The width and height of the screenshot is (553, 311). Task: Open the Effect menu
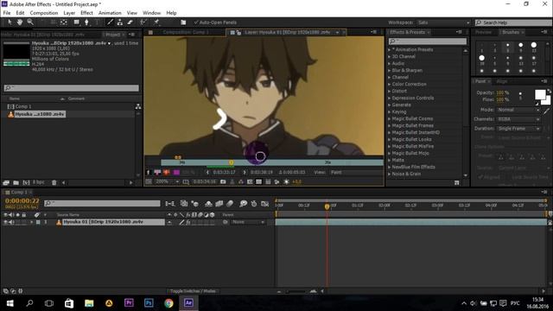(86, 13)
